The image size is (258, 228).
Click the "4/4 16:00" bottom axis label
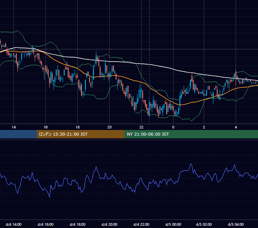coord(46,224)
